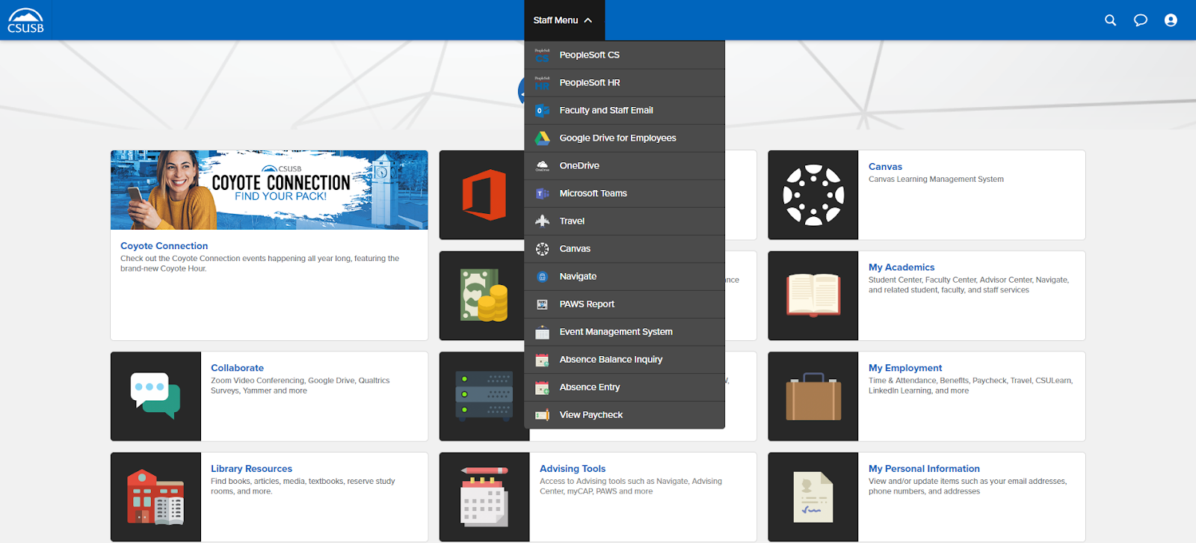The height and width of the screenshot is (543, 1196).
Task: Select Absence Entry menu item
Action: point(625,387)
